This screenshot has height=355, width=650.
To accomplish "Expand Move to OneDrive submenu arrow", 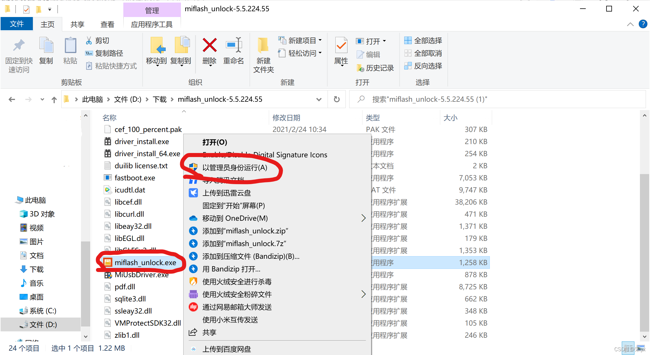I will click(x=363, y=218).
